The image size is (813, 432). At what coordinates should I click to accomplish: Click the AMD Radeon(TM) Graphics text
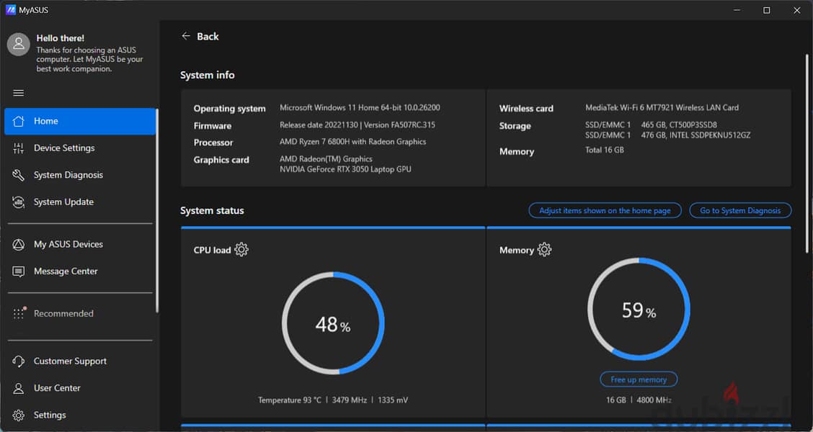click(x=326, y=159)
